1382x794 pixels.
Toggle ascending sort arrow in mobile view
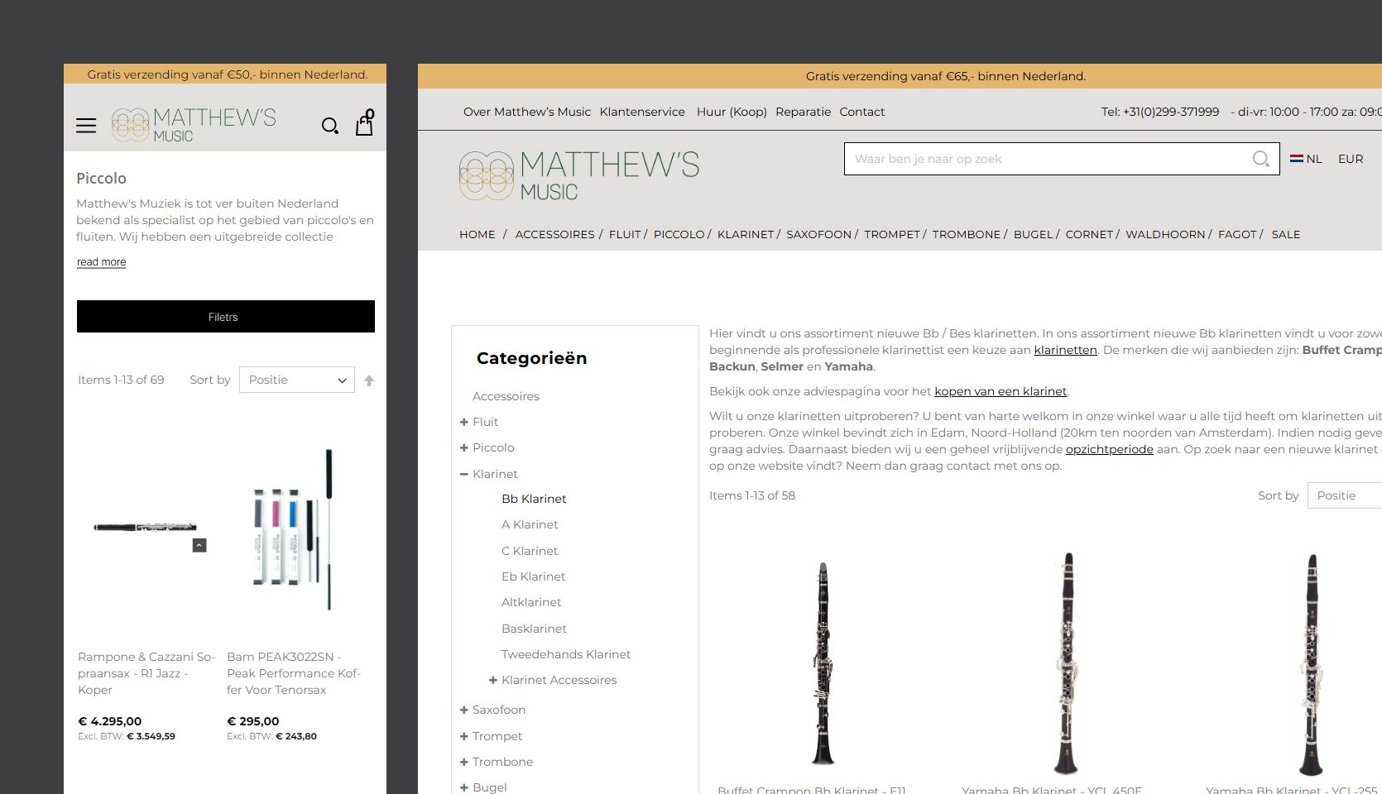369,380
